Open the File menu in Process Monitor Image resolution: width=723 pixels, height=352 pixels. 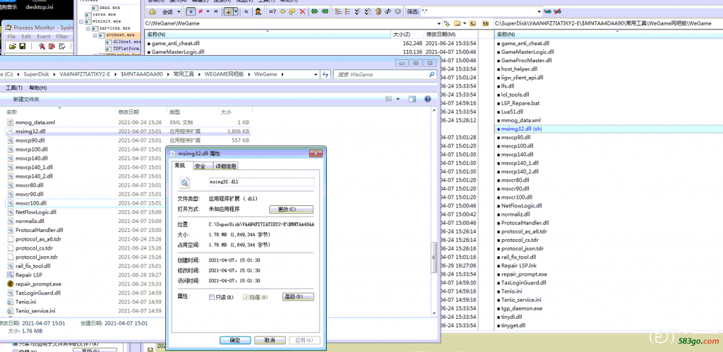tap(11, 37)
